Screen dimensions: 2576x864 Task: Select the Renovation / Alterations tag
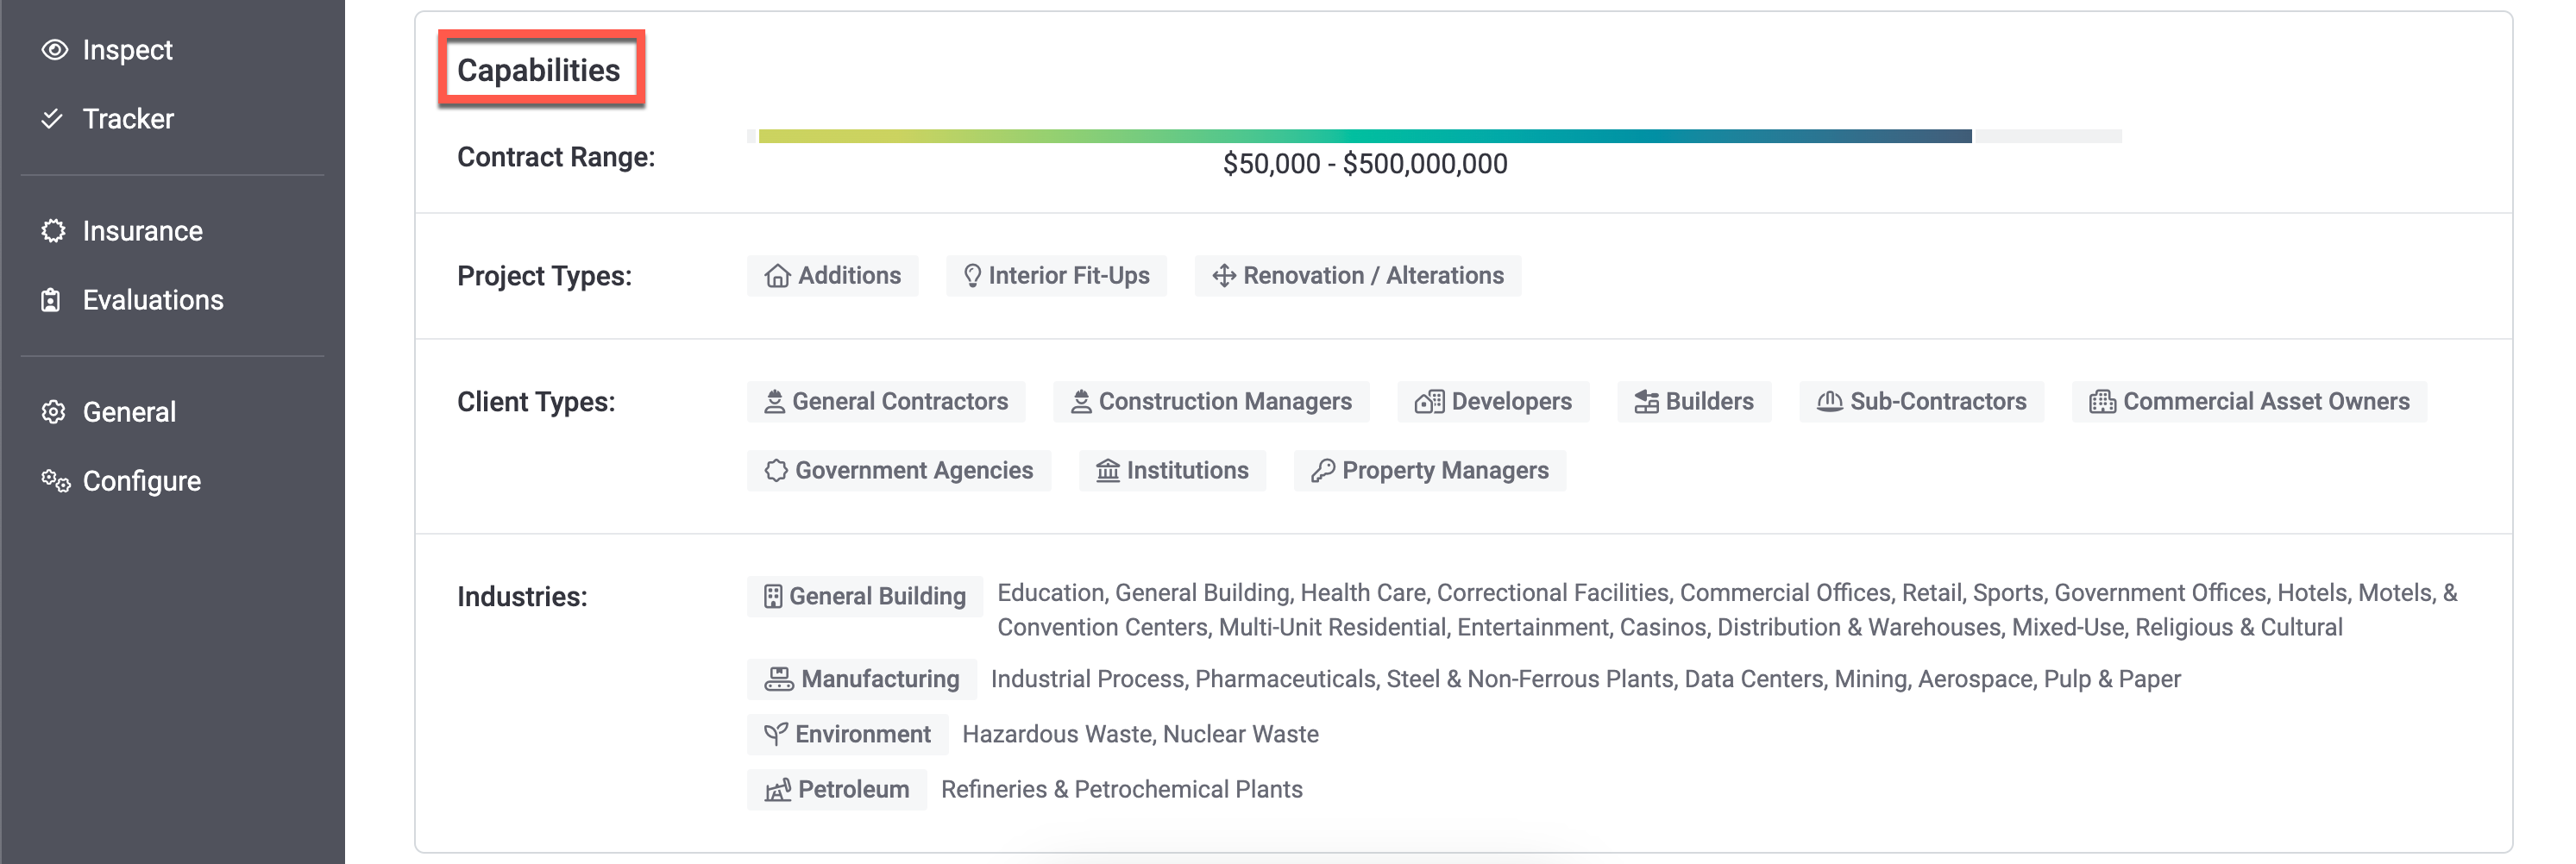tap(1357, 276)
